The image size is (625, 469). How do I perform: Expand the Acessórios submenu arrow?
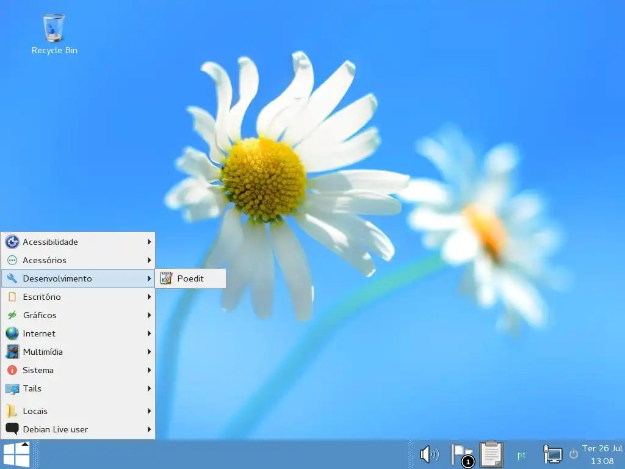coord(149,260)
